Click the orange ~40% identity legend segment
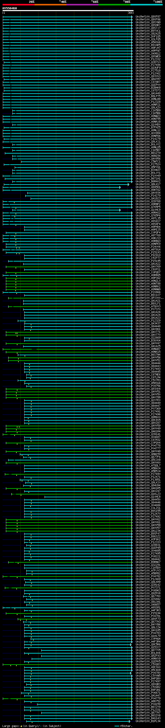 (x=51, y=5)
